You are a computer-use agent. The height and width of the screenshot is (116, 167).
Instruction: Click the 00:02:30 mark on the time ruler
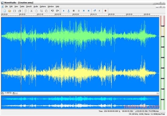58,14
